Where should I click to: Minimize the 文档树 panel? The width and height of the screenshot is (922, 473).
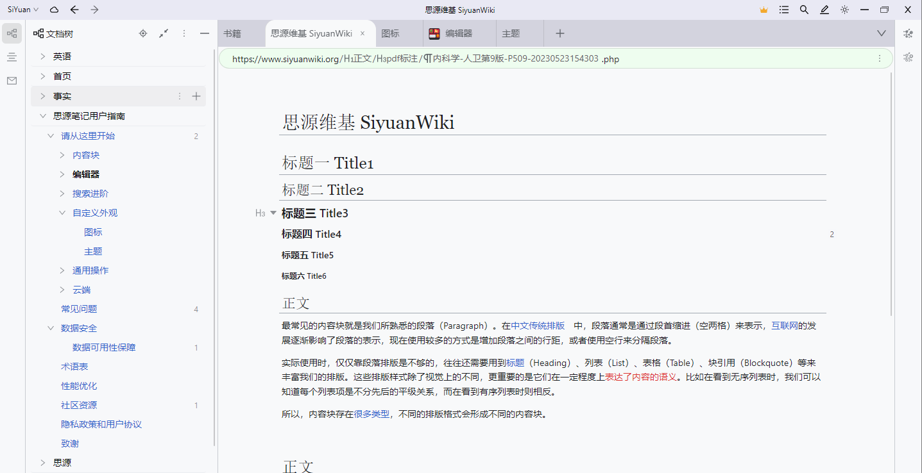tap(204, 33)
